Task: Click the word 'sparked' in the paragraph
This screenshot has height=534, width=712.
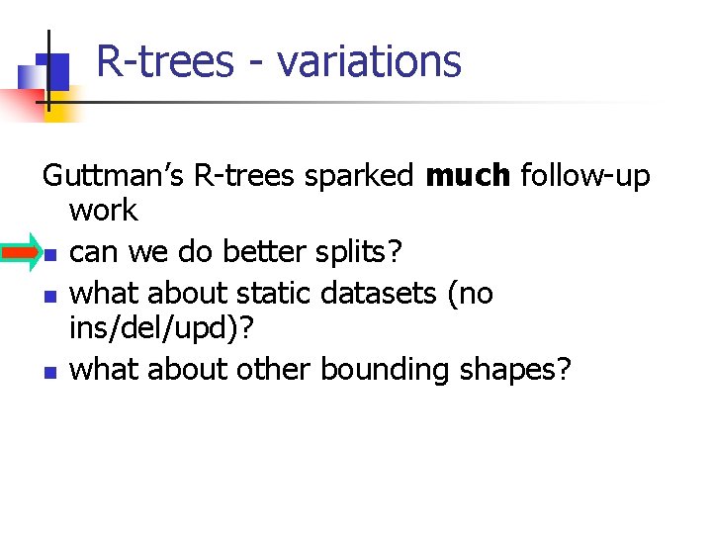Action: [359, 176]
